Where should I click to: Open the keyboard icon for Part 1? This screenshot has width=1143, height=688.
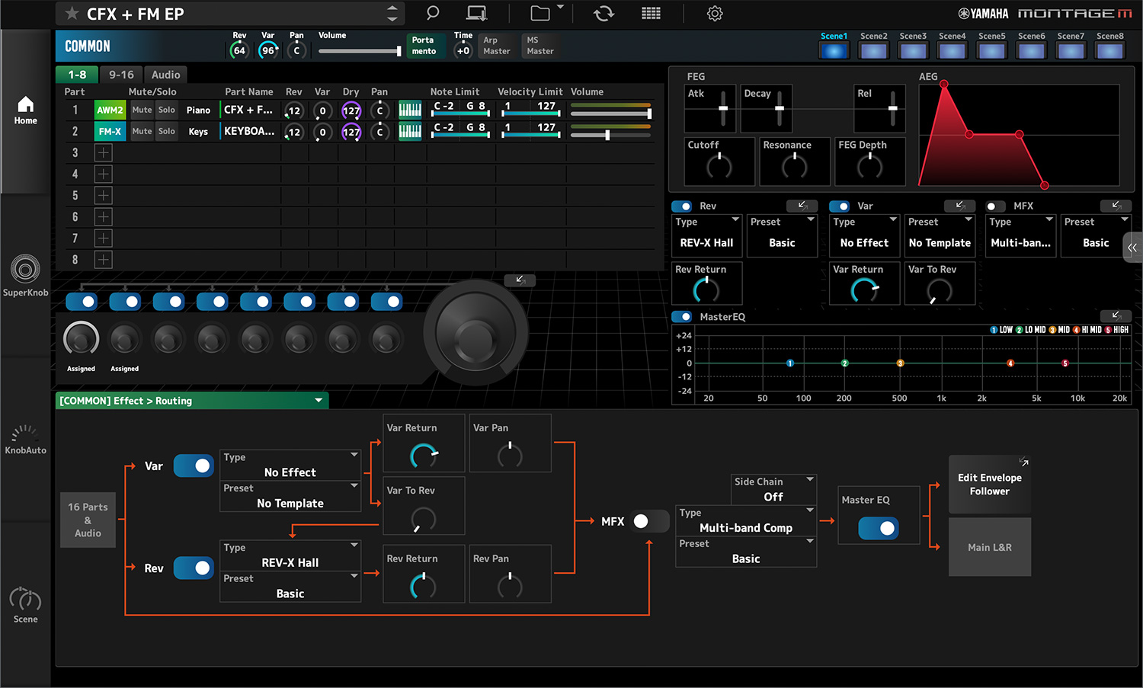(x=410, y=110)
